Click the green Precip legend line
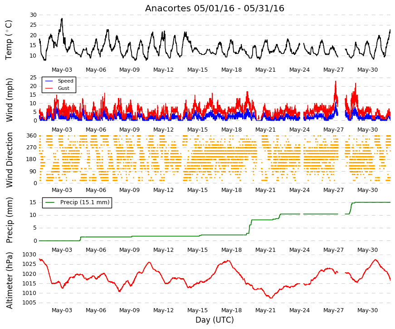Viewport: 395px width, 329px height. tap(49, 202)
